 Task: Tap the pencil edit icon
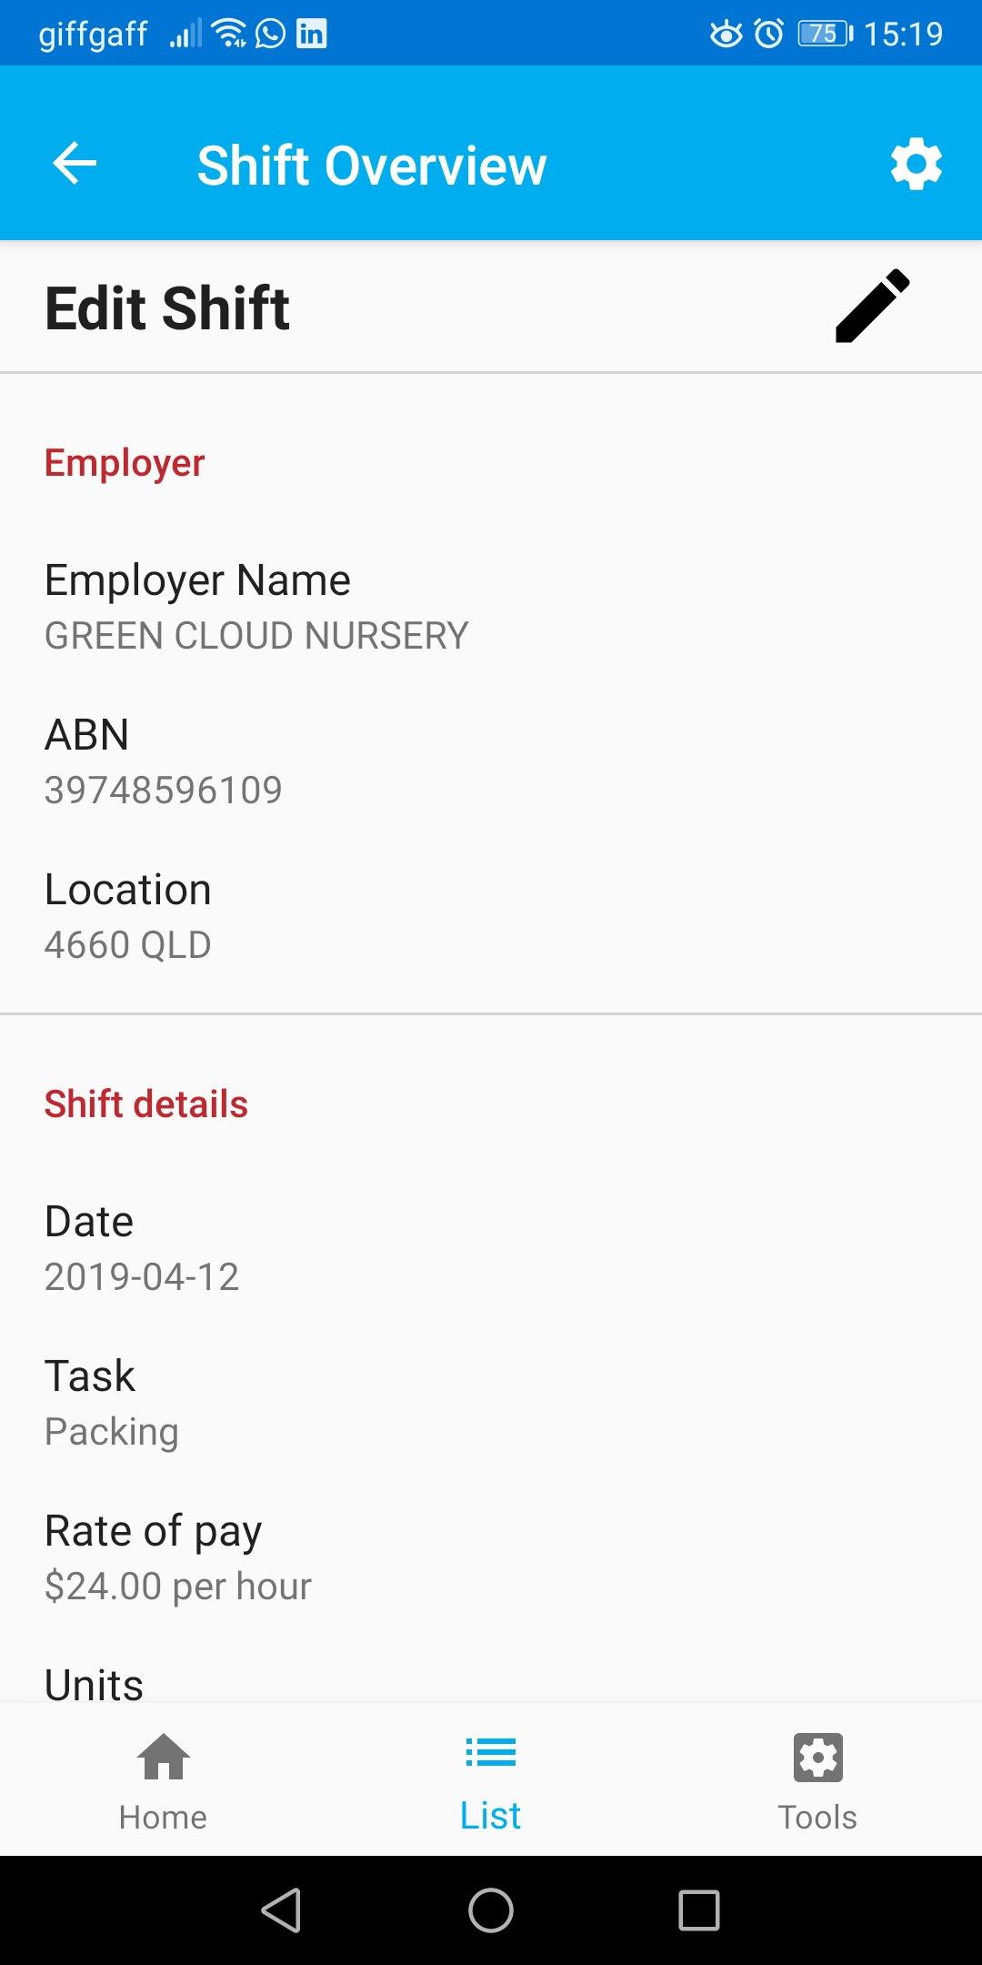872,307
